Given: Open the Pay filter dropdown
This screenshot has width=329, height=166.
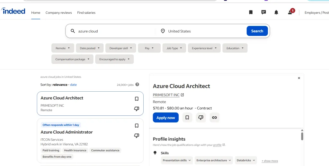Looking at the screenshot, I should (149, 48).
